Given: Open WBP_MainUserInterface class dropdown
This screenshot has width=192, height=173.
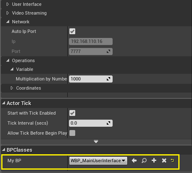Looking at the screenshot, I should 98,160.
